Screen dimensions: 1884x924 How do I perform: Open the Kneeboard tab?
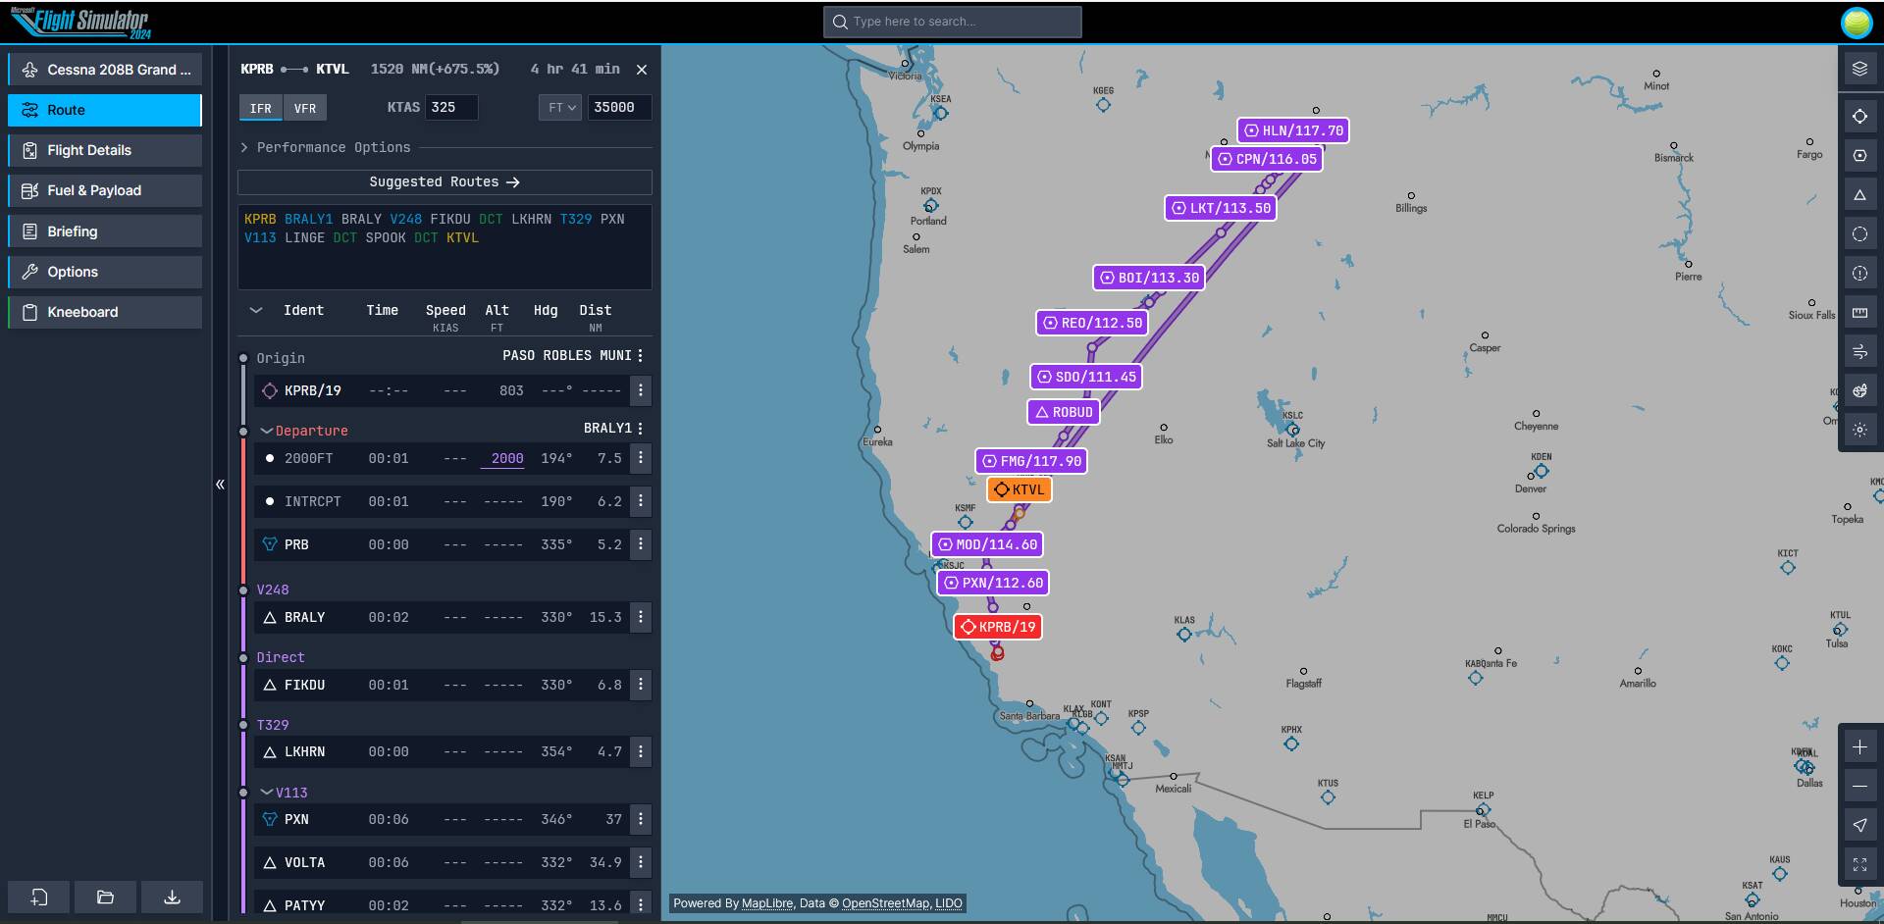click(105, 312)
